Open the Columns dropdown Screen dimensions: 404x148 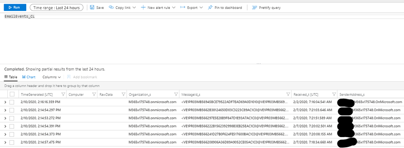(x=51, y=77)
